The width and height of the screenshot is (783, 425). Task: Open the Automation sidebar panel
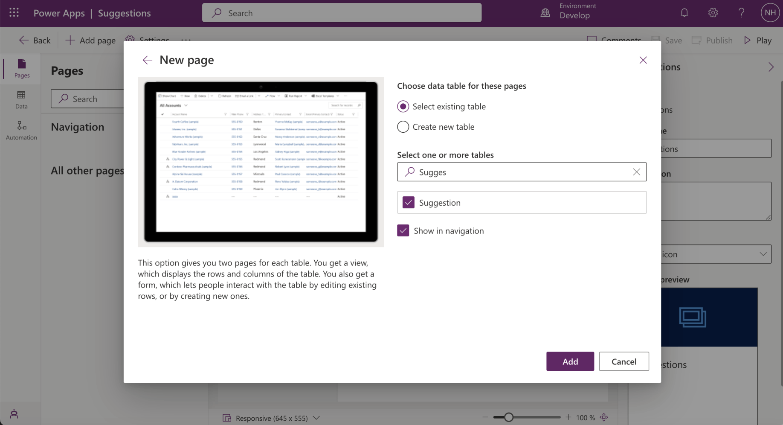[x=21, y=130]
